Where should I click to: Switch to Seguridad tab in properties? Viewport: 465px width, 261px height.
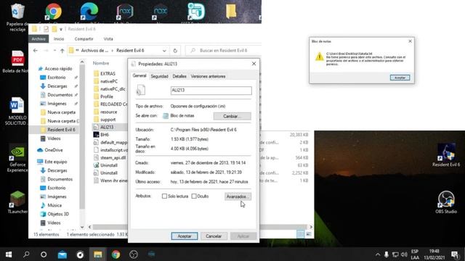[159, 76]
